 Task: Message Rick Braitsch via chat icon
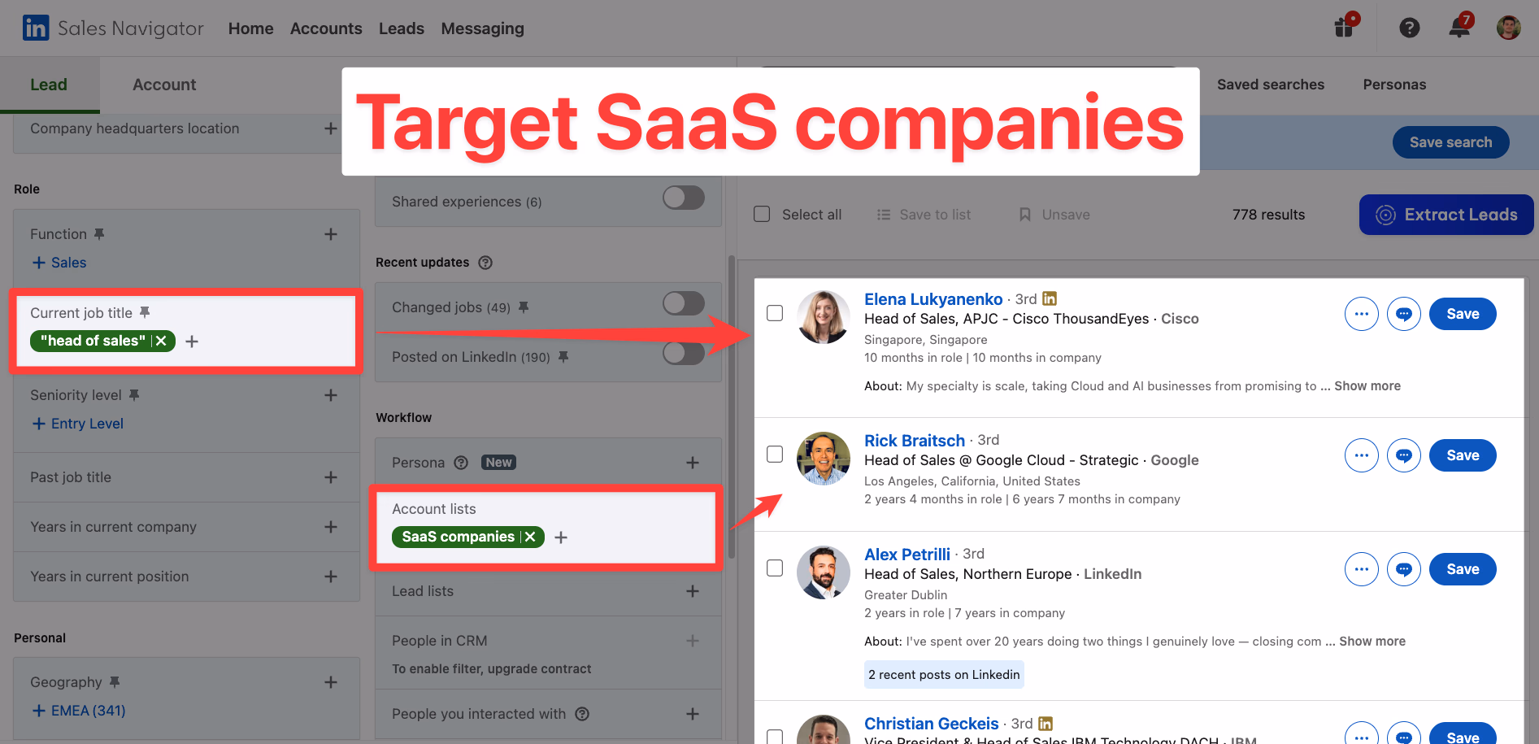tap(1404, 455)
